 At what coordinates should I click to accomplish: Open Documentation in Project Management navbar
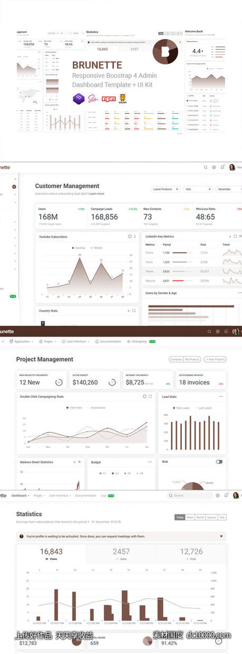point(108,341)
